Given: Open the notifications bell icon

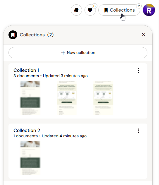Looking at the screenshot, I should pyautogui.click(x=76, y=10).
